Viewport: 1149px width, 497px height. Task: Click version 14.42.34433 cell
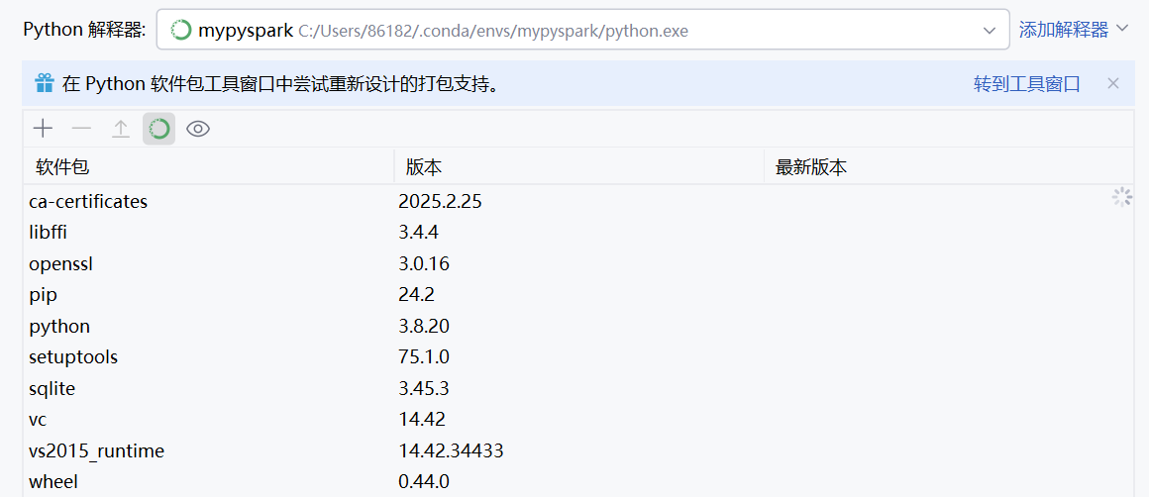point(451,450)
